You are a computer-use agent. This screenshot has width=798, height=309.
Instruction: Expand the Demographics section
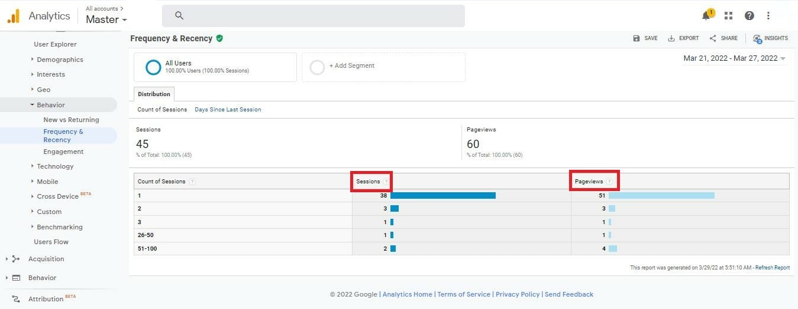(x=60, y=60)
